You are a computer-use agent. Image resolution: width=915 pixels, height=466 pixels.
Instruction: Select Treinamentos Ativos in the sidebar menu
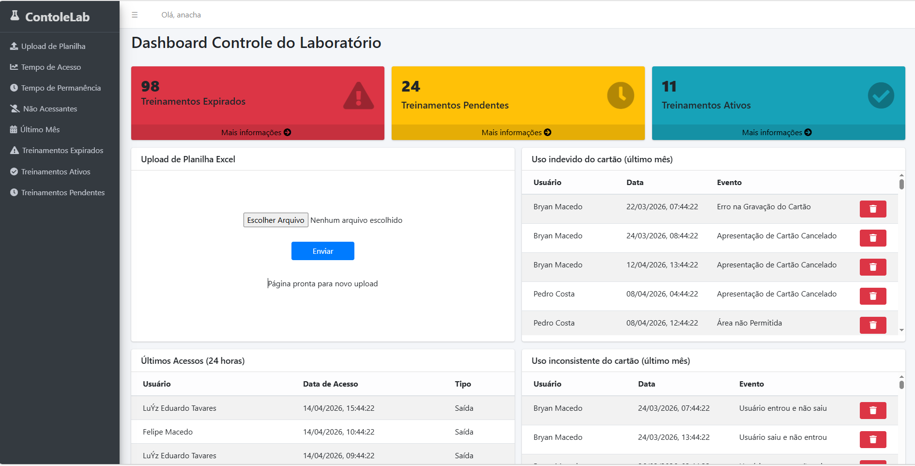pyautogui.click(x=55, y=171)
